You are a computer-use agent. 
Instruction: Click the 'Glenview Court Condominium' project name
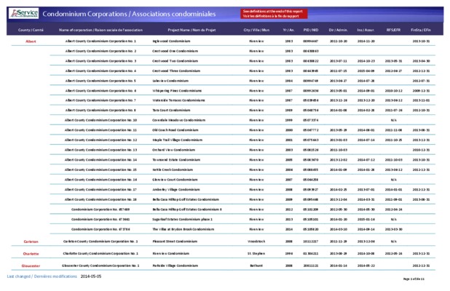click(175, 180)
